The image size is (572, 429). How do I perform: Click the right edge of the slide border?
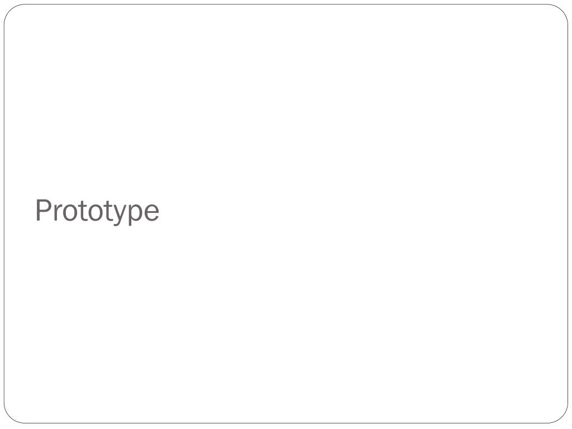[x=568, y=214]
